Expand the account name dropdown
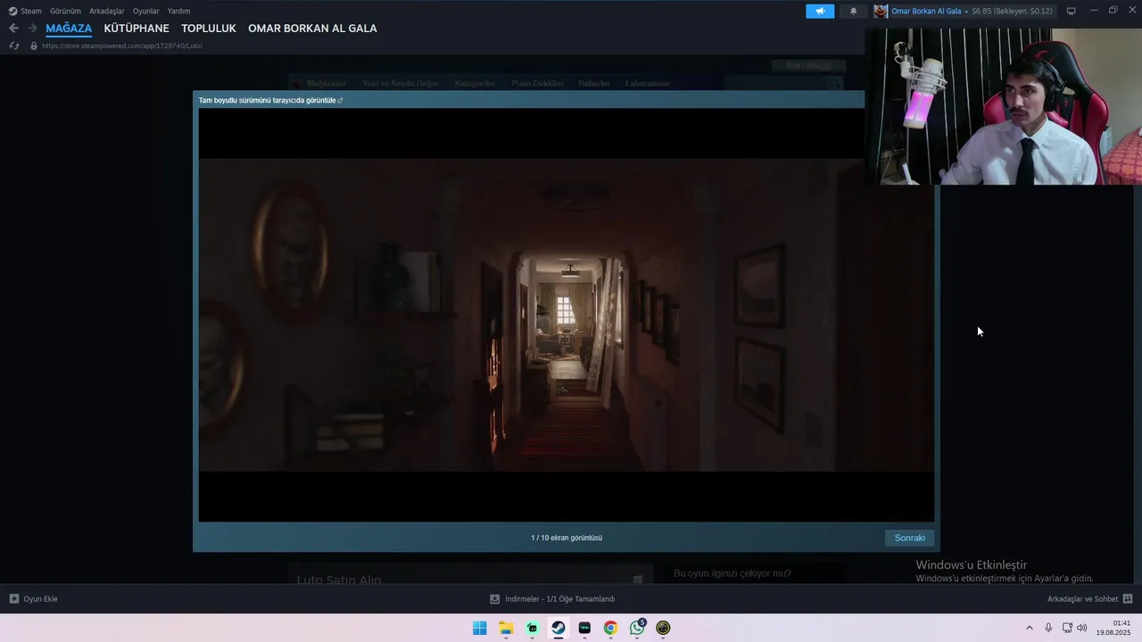Screen dimensions: 1142x642 coord(965,12)
